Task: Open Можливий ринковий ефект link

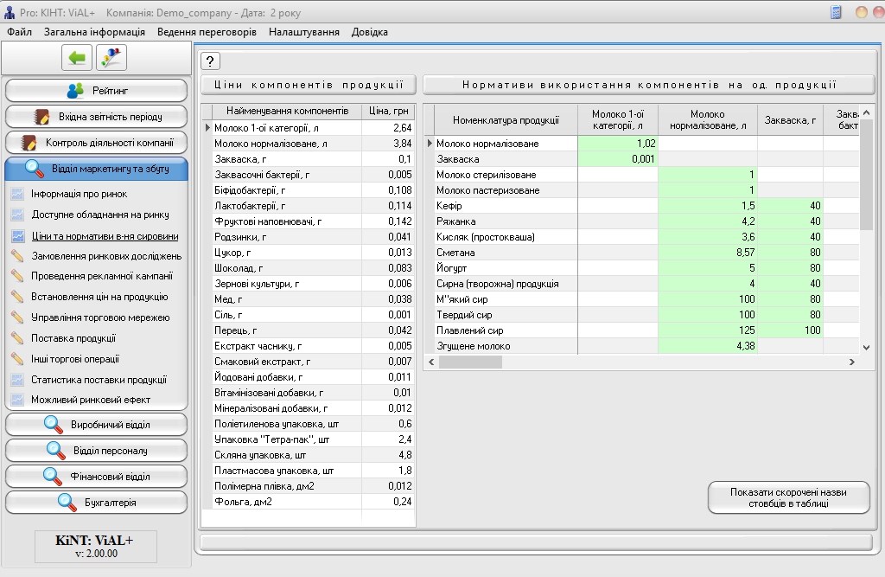Action: [x=91, y=400]
